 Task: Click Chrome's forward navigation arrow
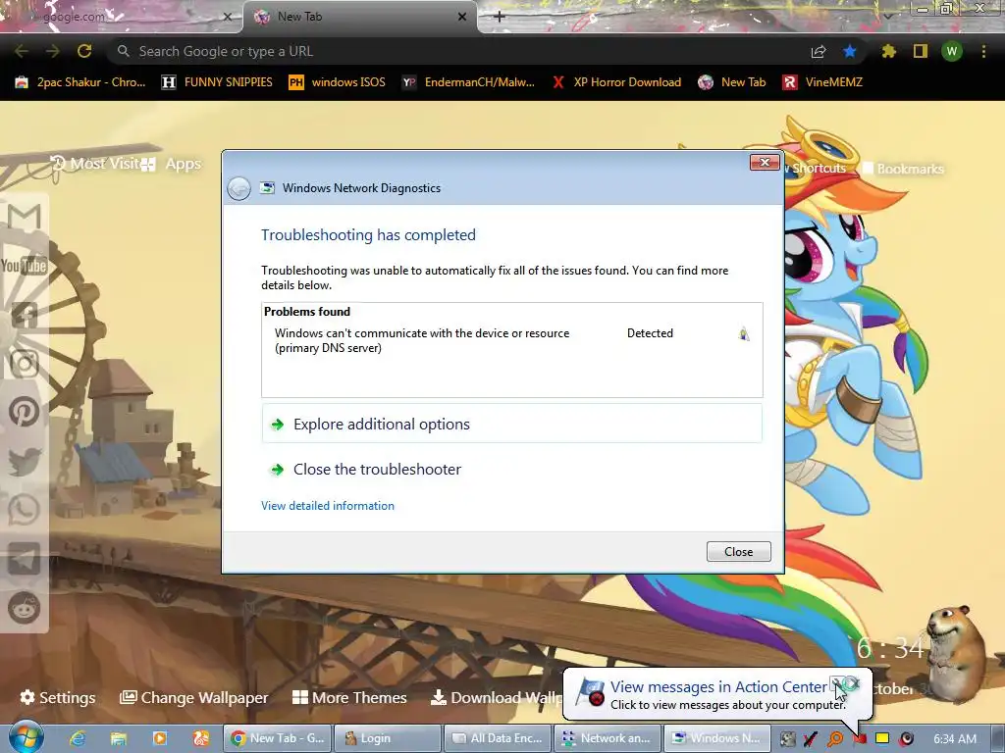click(x=53, y=51)
